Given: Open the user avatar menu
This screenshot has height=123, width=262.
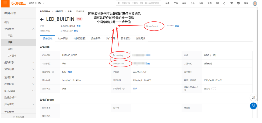Looking at the screenshot, I should pyautogui.click(x=255, y=3).
